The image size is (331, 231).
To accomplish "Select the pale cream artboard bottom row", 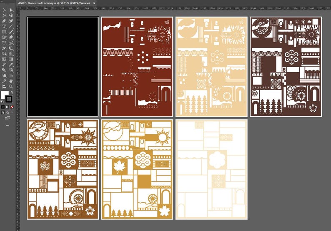I will pyautogui.click(x=211, y=170).
